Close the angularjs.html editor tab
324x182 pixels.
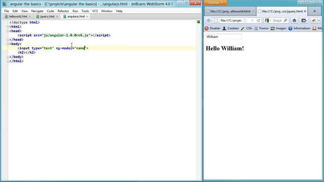pyautogui.click(x=88, y=16)
